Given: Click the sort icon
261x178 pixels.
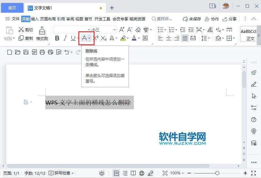Looking at the screenshot, I should click(x=210, y=30).
